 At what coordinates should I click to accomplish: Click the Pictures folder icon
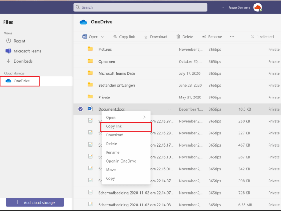click(x=90, y=49)
